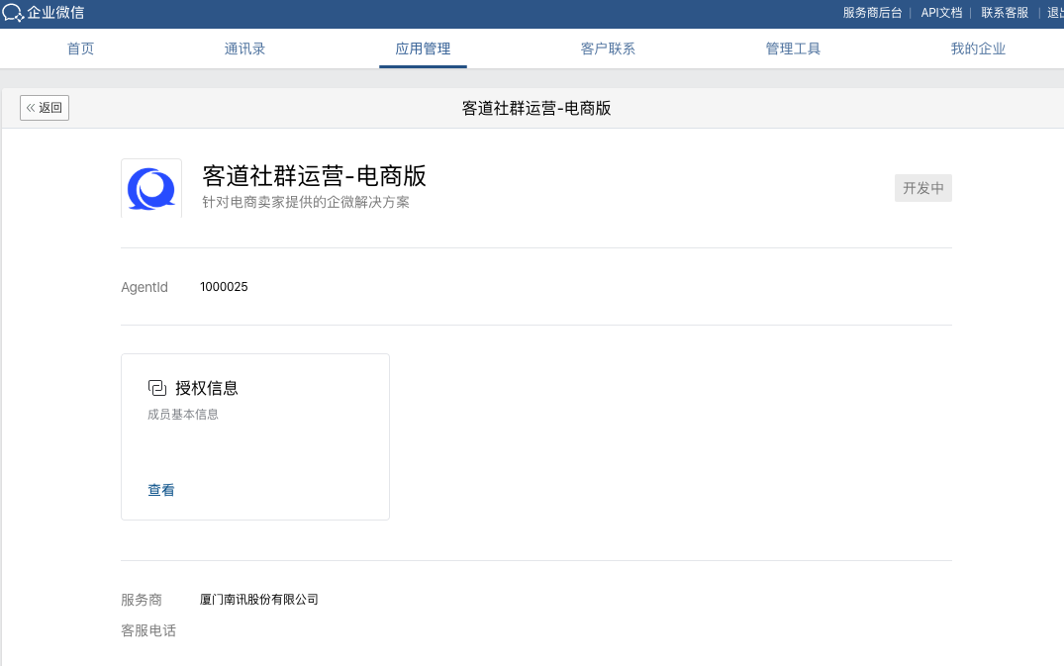Click 查看 in the 授权信息 card
Viewport: 1064px width, 666px height.
click(x=161, y=490)
